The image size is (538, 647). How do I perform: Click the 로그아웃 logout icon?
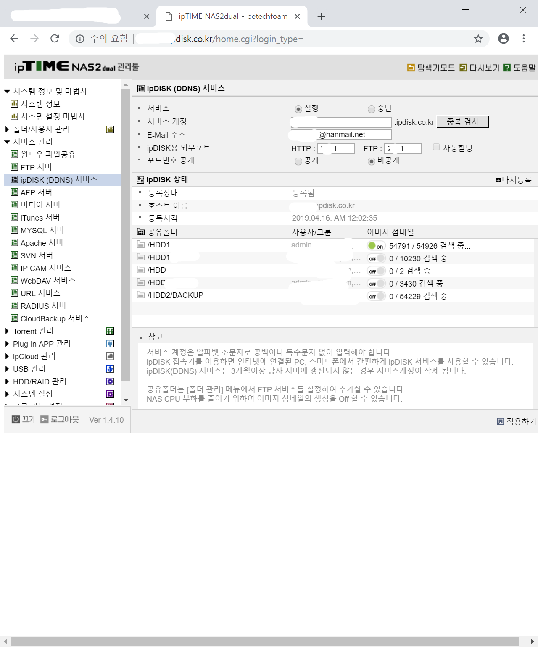click(x=45, y=419)
